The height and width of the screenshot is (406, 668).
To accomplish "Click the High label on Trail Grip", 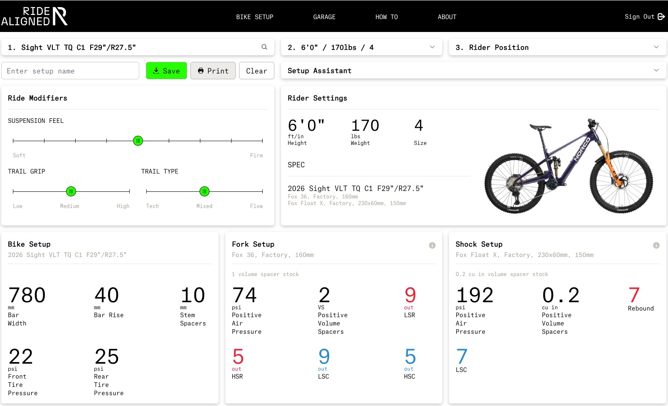I will coord(123,206).
